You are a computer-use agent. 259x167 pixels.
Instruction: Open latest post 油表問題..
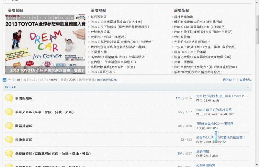coord(204,151)
